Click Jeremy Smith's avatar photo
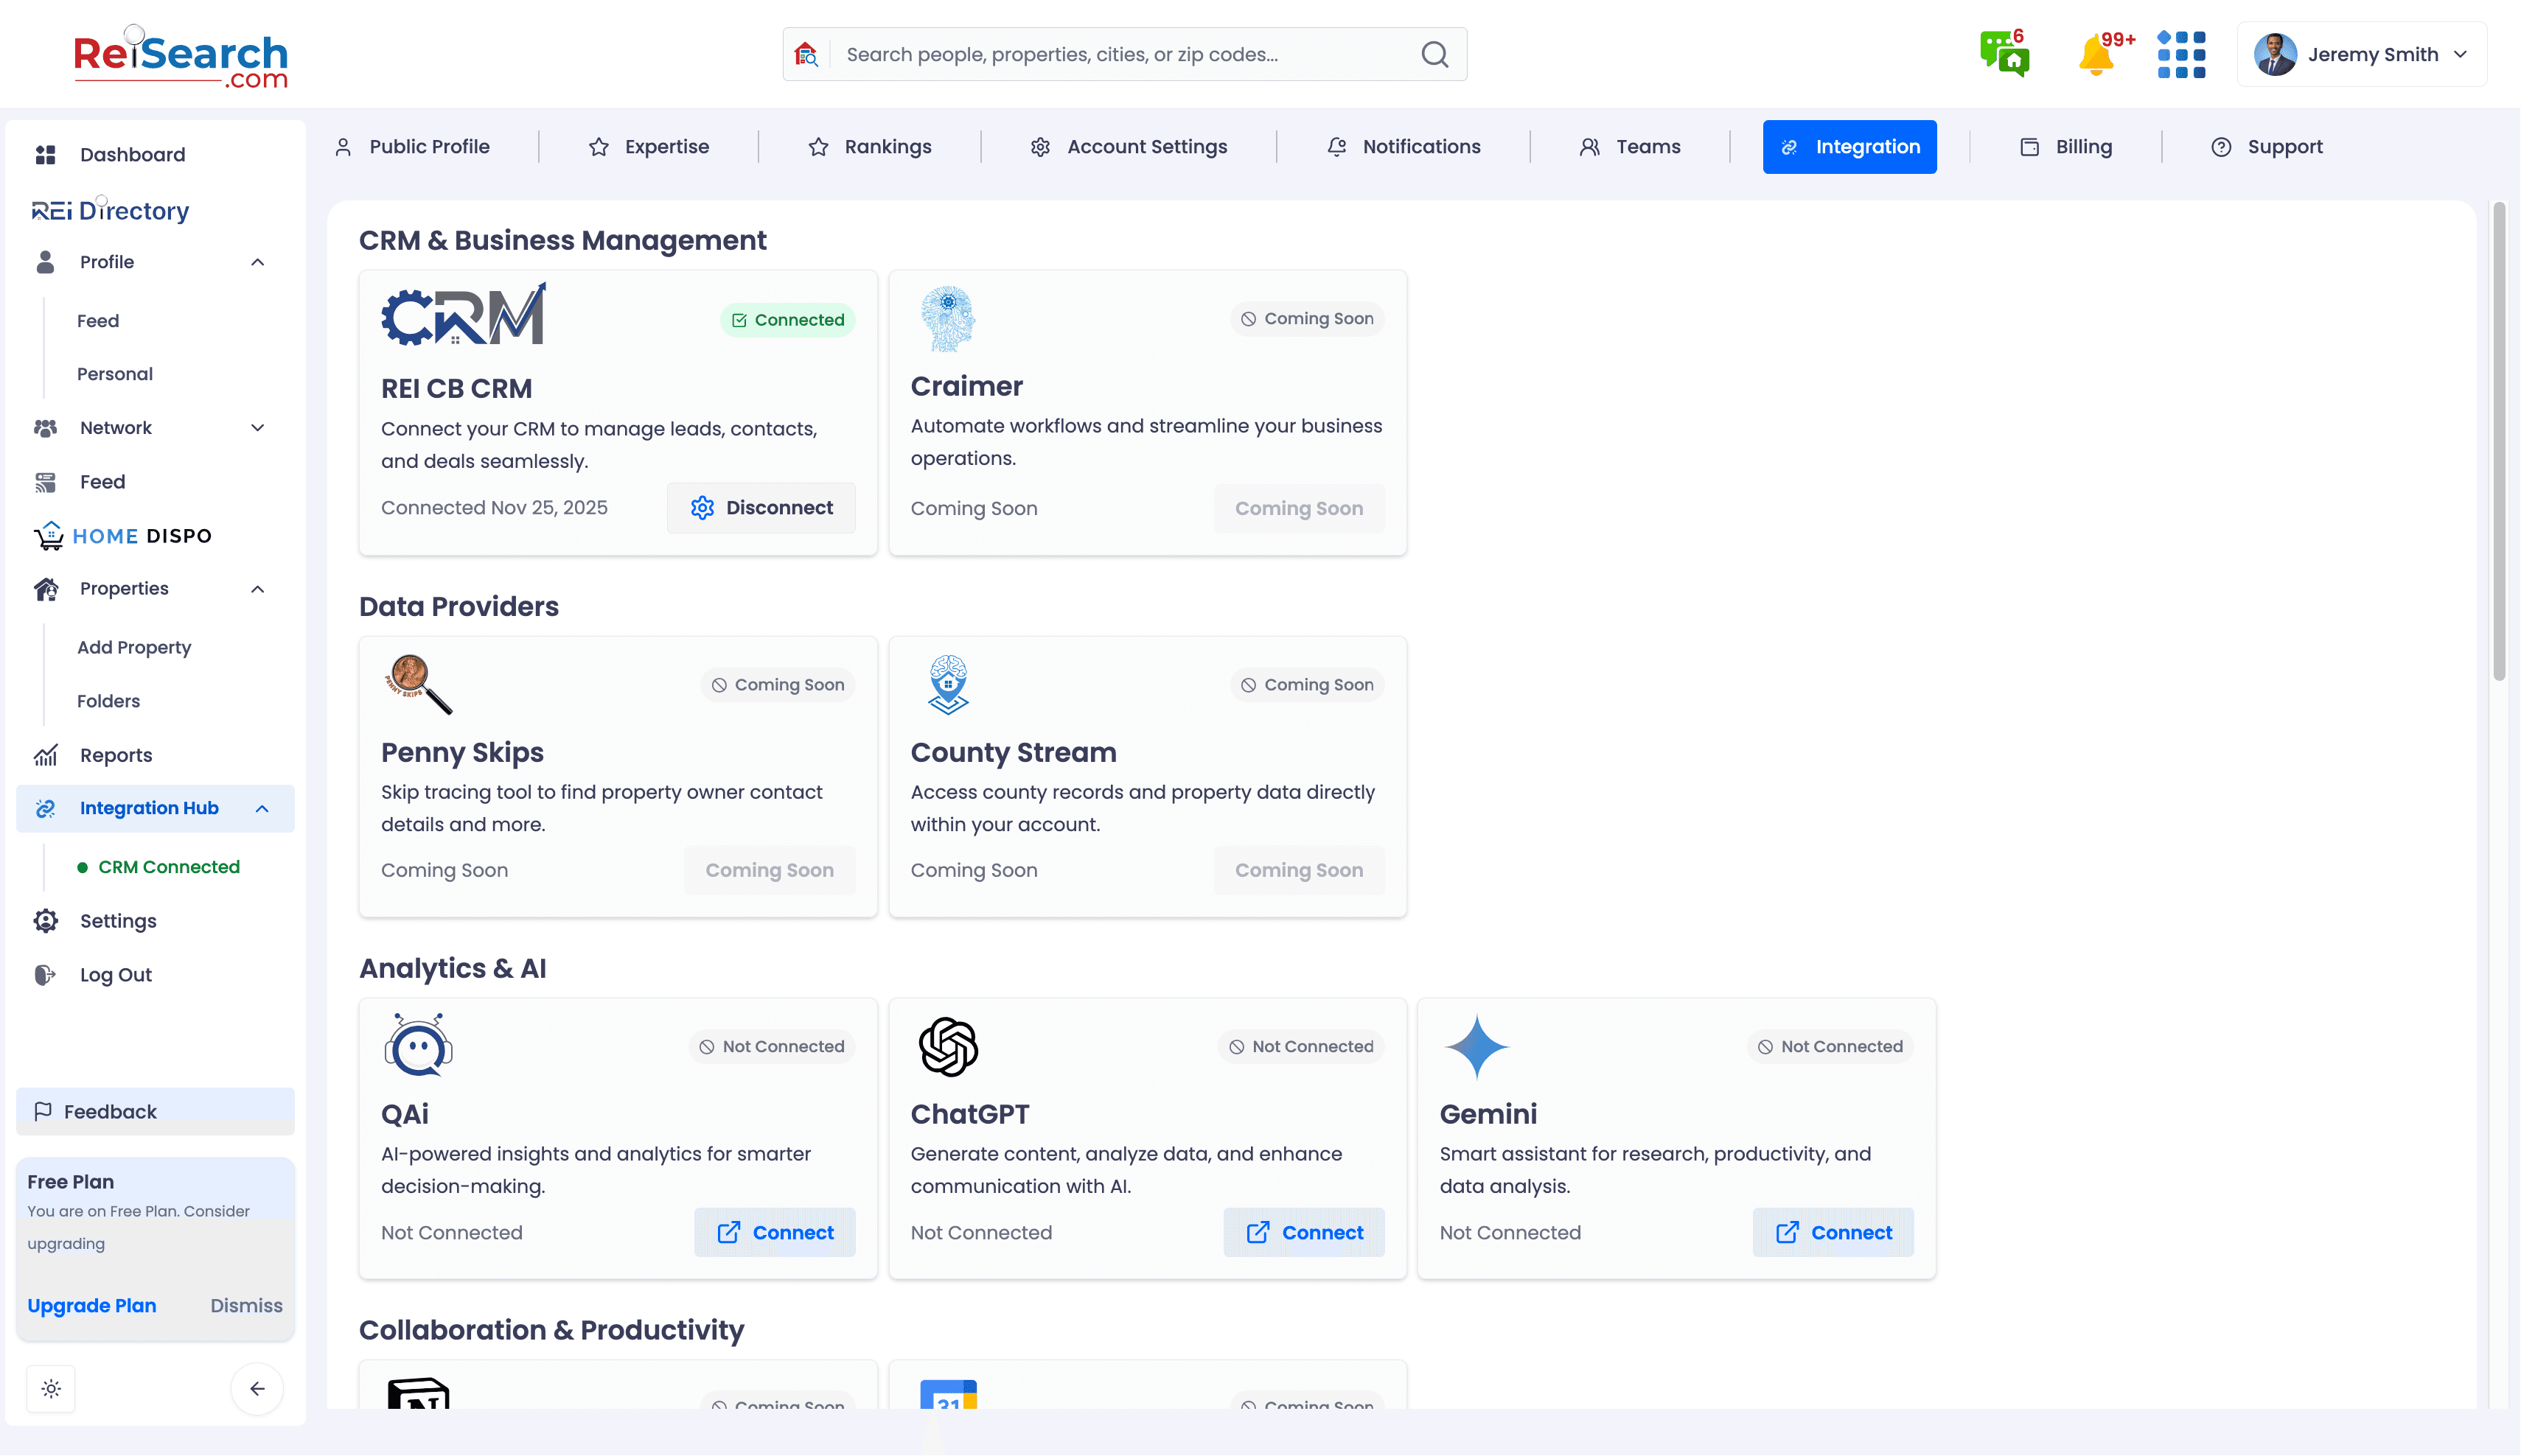2521x1456 pixels. [x=2275, y=54]
